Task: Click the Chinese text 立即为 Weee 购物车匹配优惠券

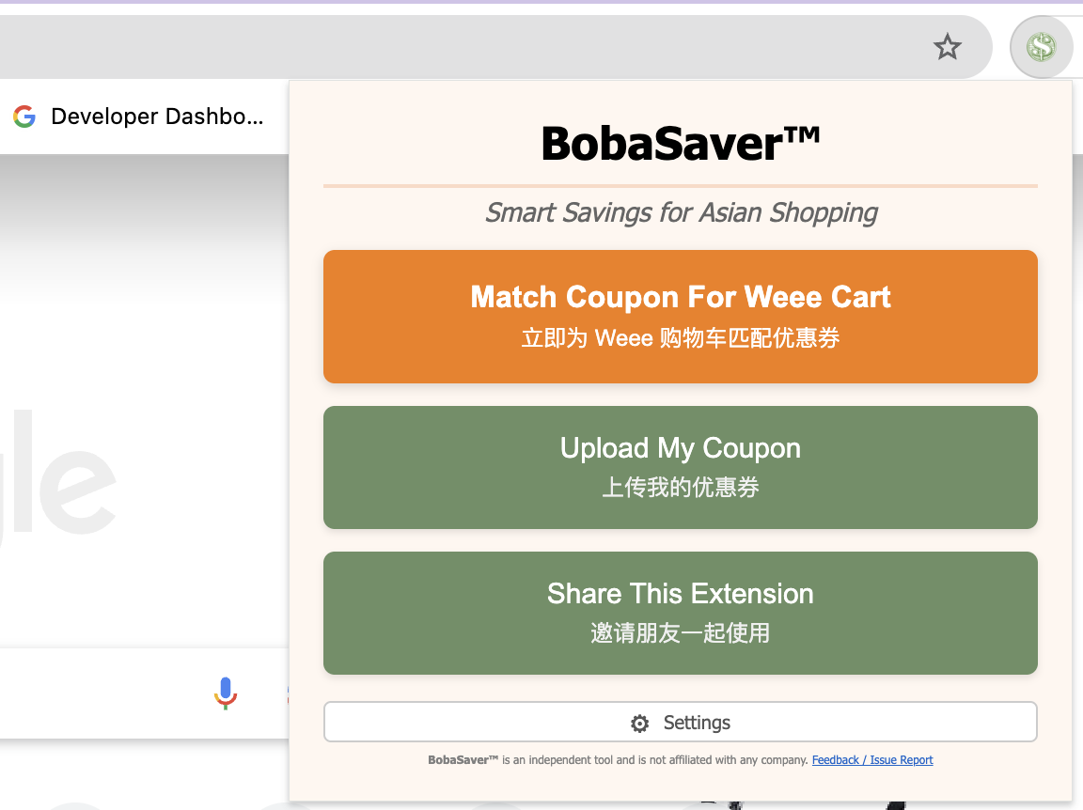Action: click(x=681, y=337)
